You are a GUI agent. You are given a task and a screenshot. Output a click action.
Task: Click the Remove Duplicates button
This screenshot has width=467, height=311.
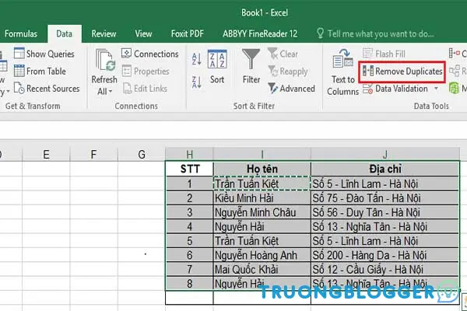tap(402, 72)
